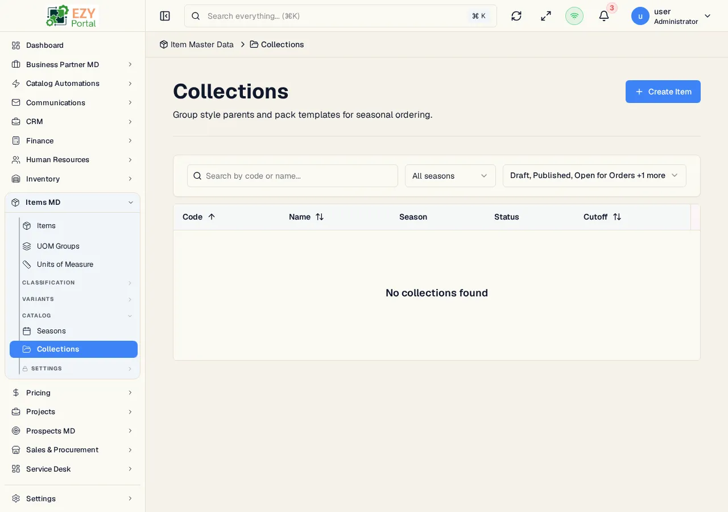Click the Season column header
The width and height of the screenshot is (728, 512).
pos(413,217)
